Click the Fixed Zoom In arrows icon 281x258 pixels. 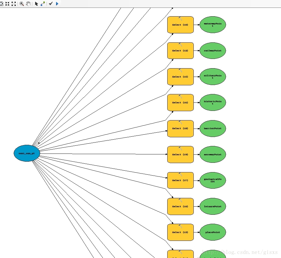pos(7,3)
